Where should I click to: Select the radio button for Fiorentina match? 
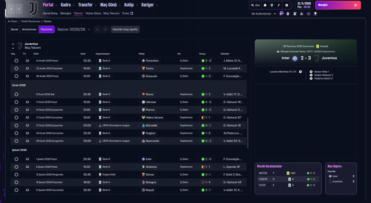tap(16, 61)
